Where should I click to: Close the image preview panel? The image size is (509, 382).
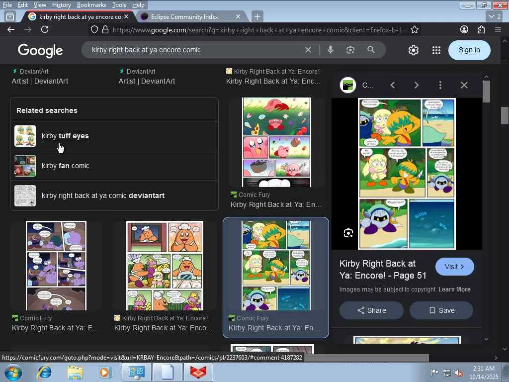point(464,85)
